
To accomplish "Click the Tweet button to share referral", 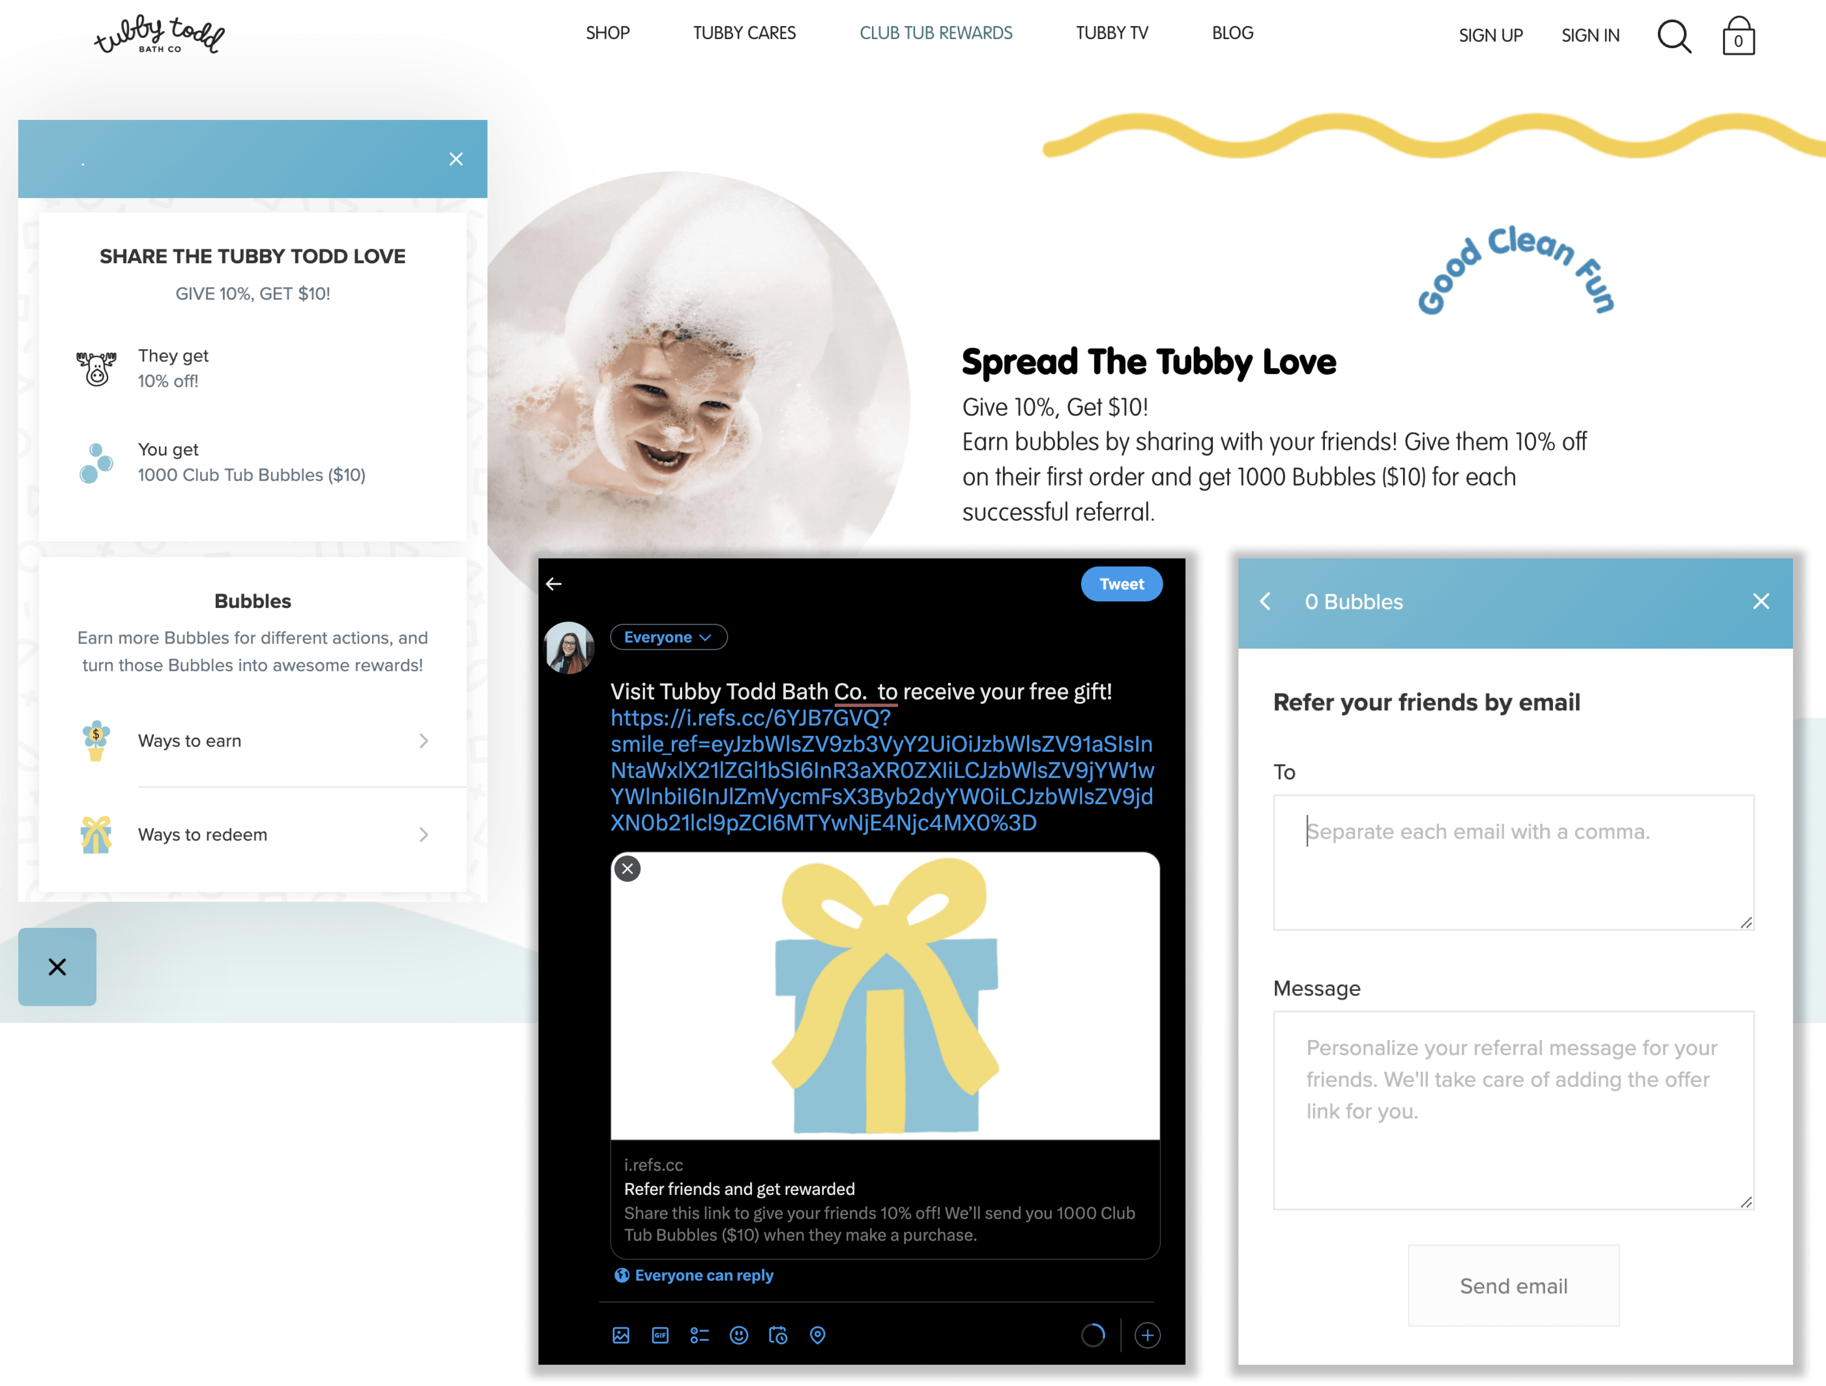I will [1120, 584].
